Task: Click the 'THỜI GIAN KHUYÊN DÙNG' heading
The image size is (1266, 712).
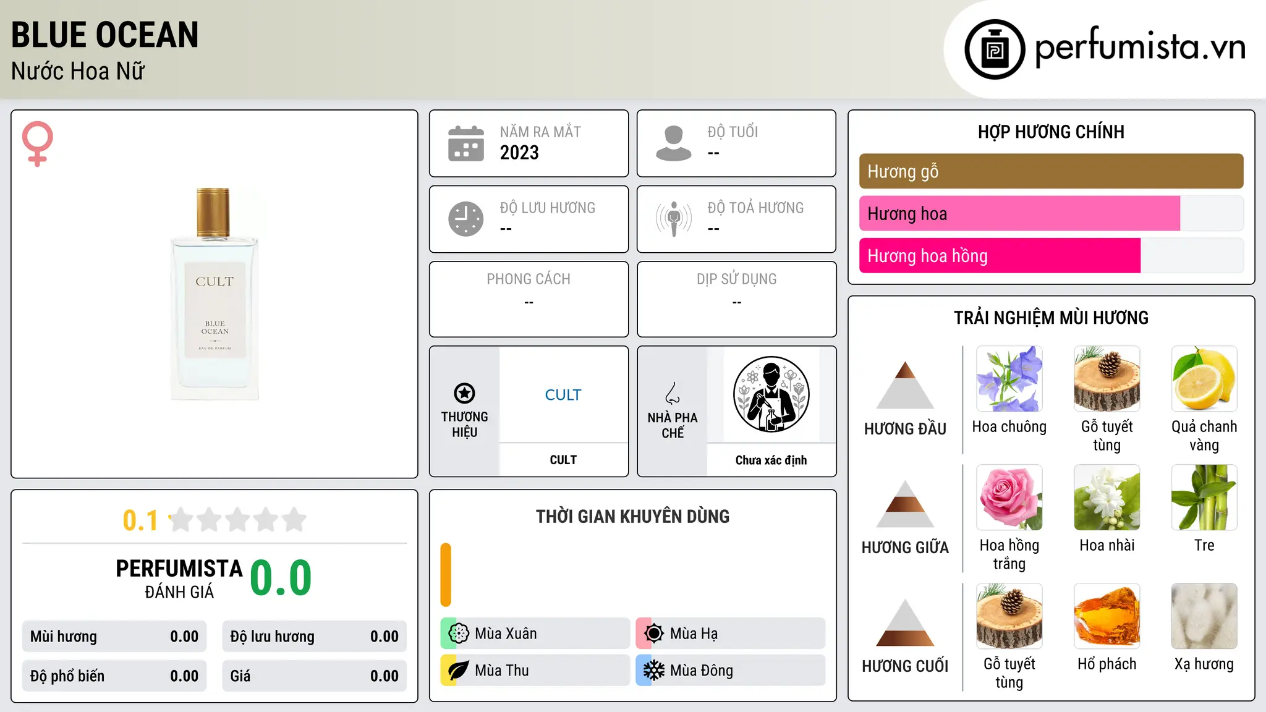Action: [x=632, y=516]
